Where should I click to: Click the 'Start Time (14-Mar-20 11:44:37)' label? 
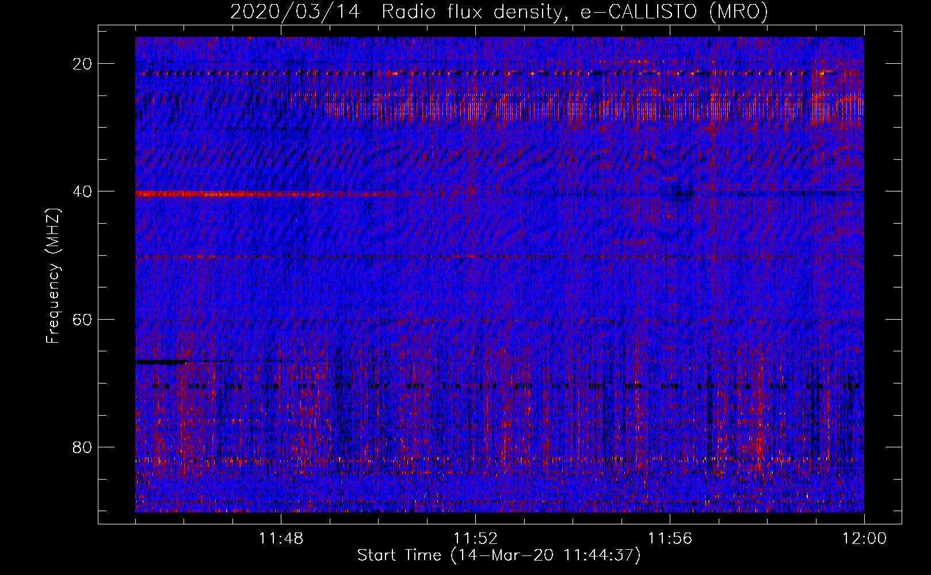click(x=499, y=555)
